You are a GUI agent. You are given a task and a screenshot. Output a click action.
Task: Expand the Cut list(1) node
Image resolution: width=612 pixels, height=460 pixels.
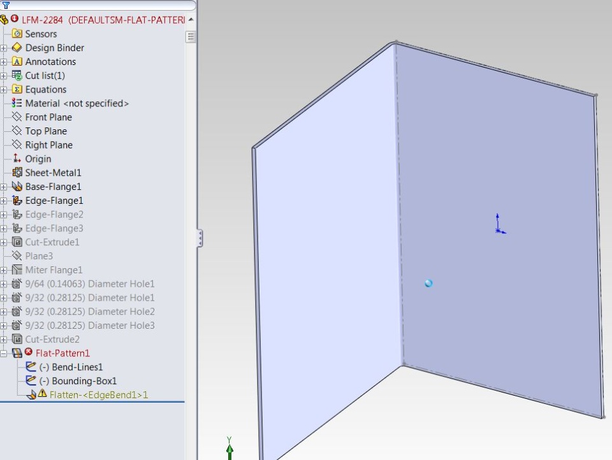4,76
